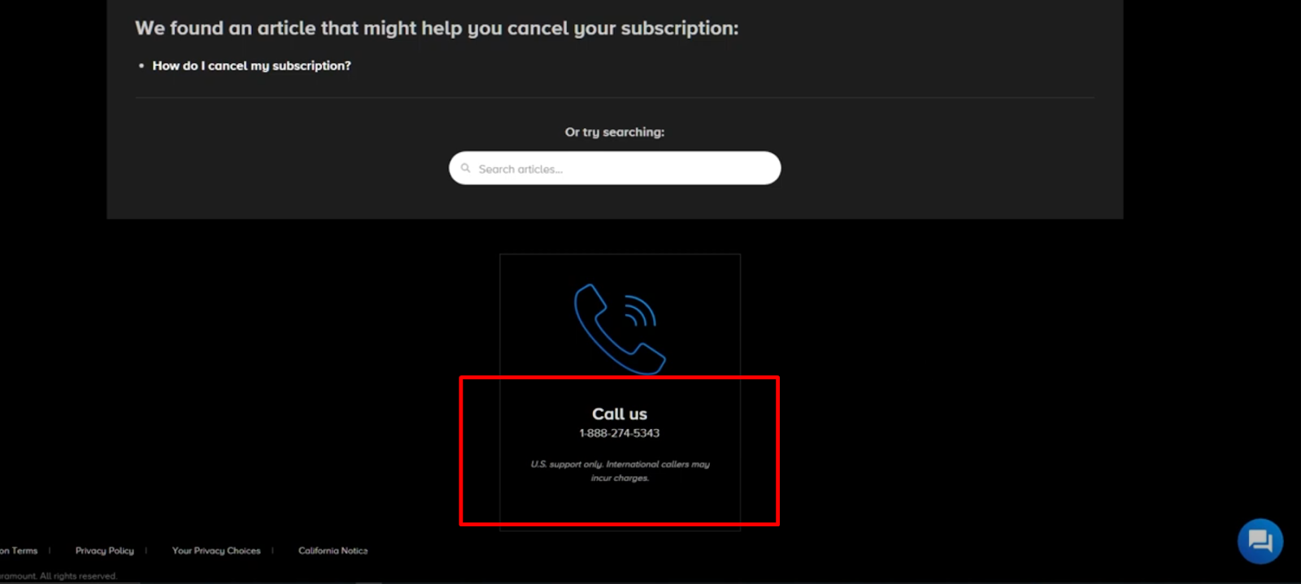
Task: Click the divider after Privacy Policy link
Action: coord(146,551)
